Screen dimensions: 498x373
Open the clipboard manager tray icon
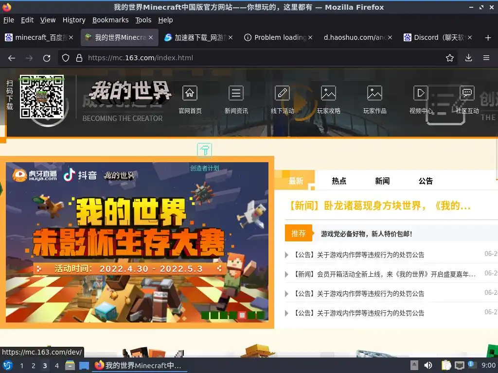tap(446, 365)
